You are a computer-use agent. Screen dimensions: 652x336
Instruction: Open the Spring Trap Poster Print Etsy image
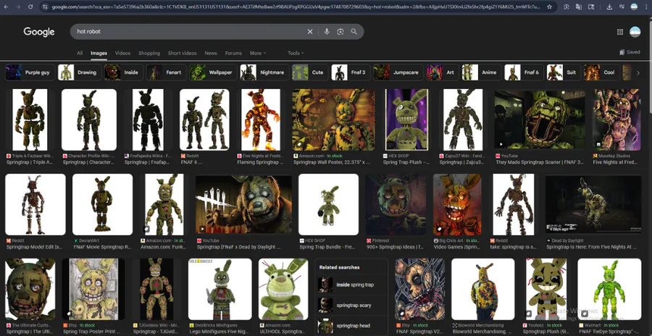tap(93, 290)
